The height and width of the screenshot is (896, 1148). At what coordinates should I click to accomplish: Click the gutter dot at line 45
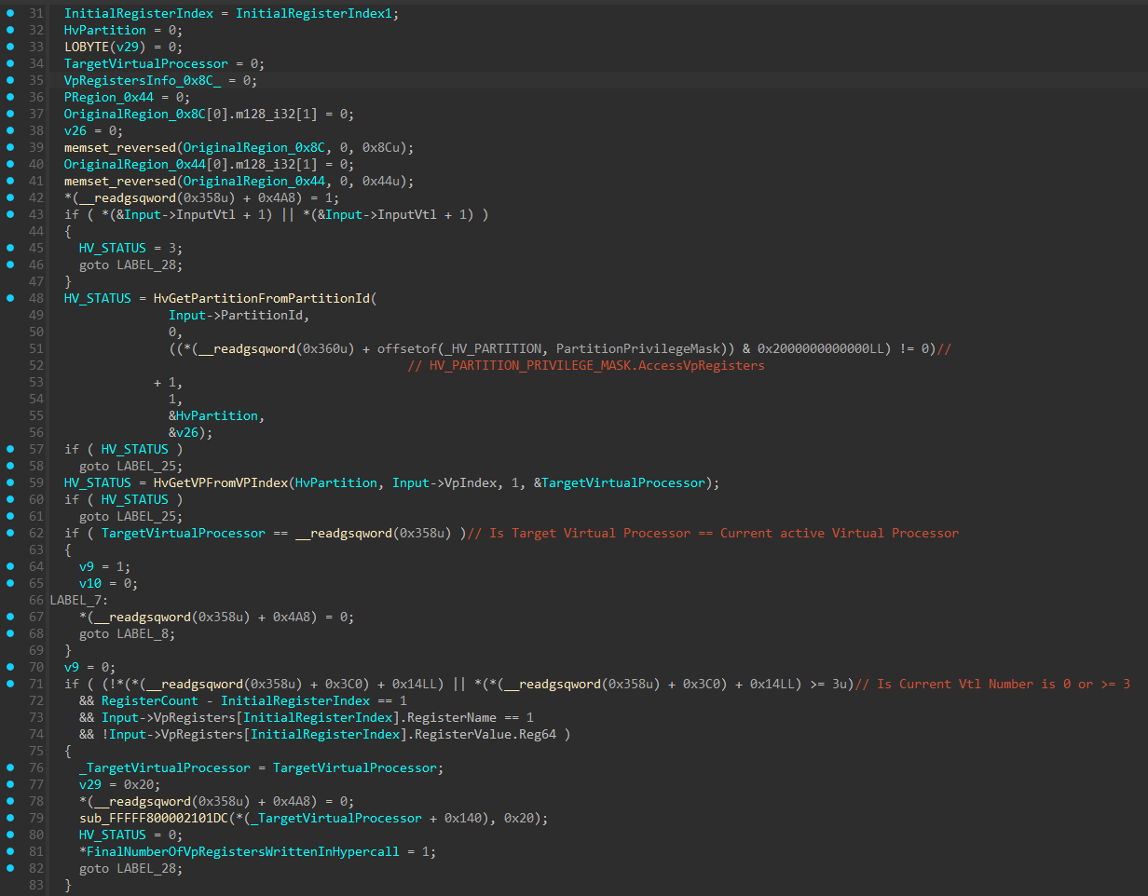[11, 248]
